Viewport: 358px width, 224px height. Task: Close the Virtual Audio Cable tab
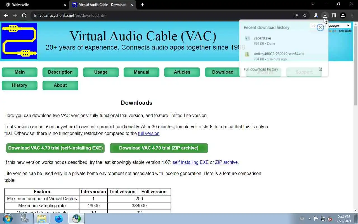[132, 5]
